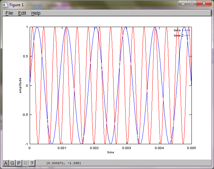This screenshot has height=169, width=214.
Task: Click the A autoscale button
Action: (x=6, y=163)
